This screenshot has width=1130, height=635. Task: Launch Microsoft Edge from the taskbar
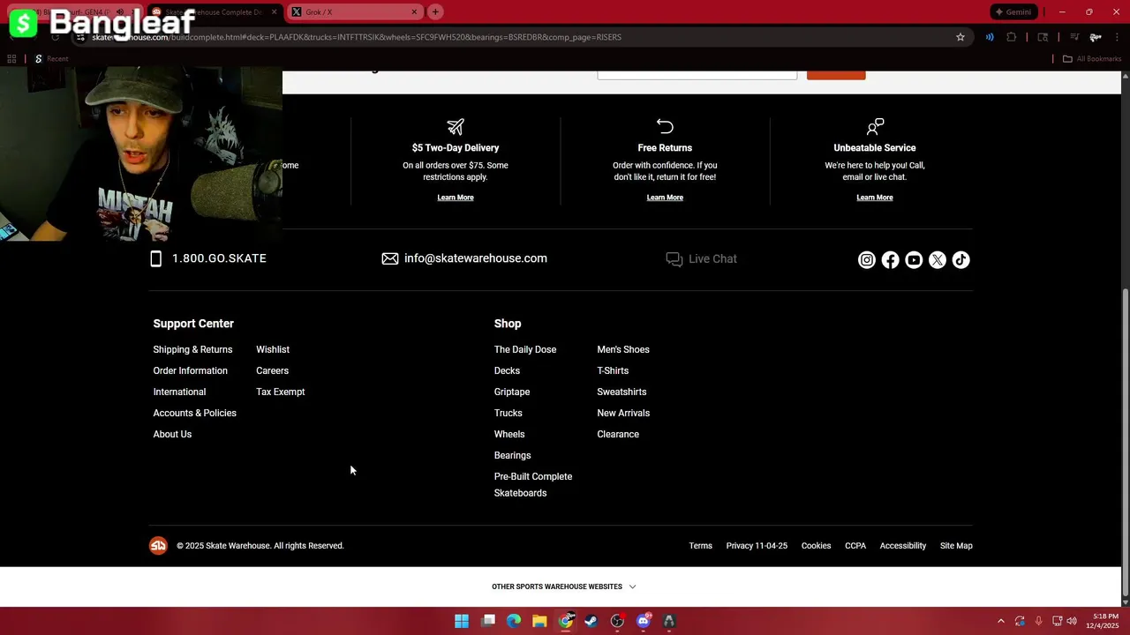pos(514,621)
